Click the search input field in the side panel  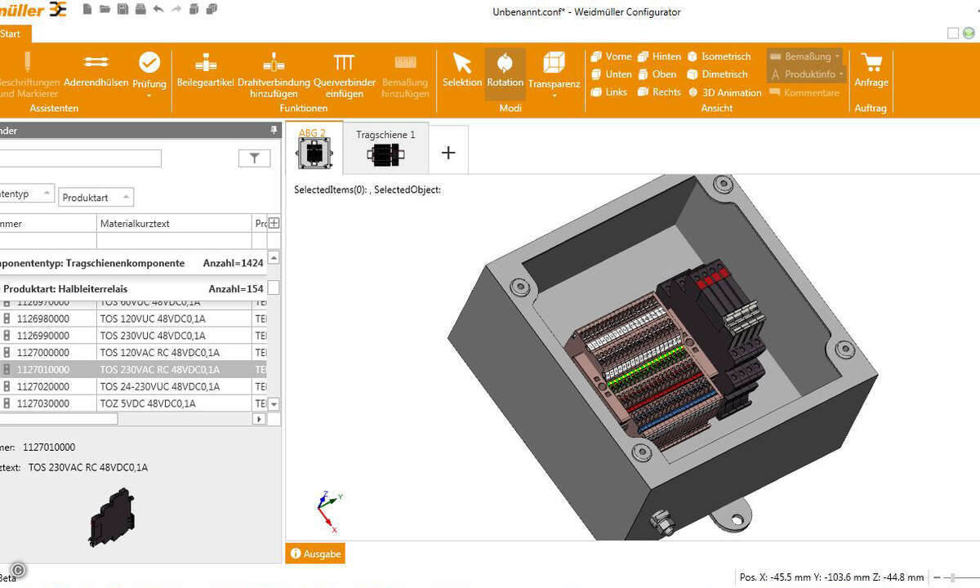(81, 158)
